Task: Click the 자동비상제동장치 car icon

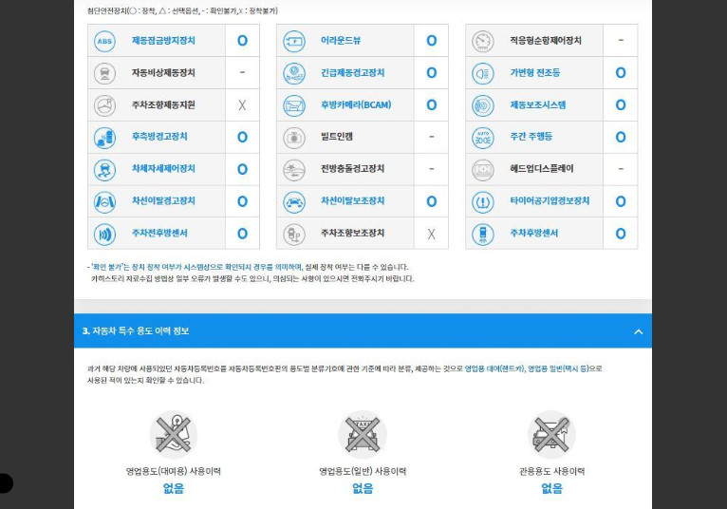Action: (x=104, y=73)
